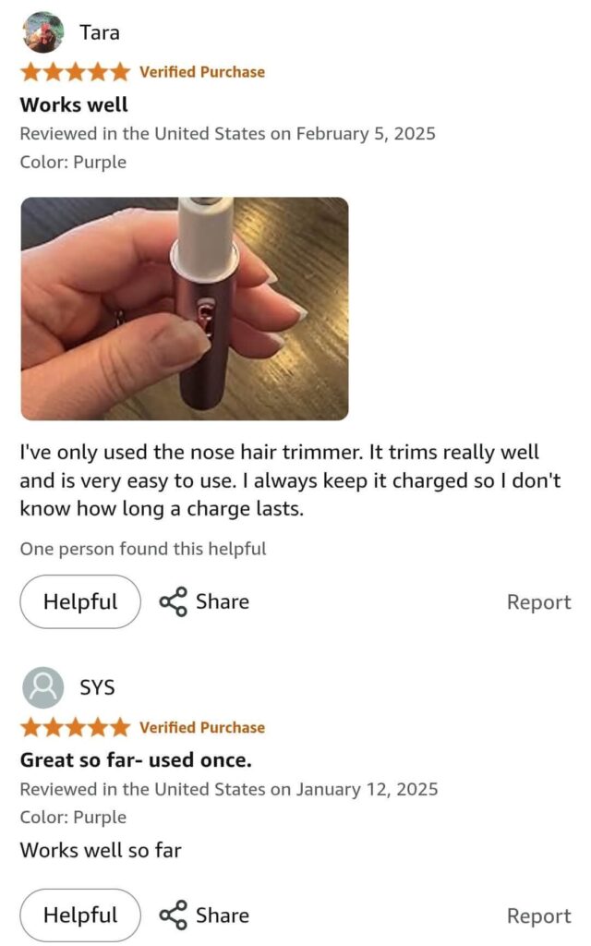Click Share text under SYS review
Image resolution: width=591 pixels, height=946 pixels.
click(223, 916)
